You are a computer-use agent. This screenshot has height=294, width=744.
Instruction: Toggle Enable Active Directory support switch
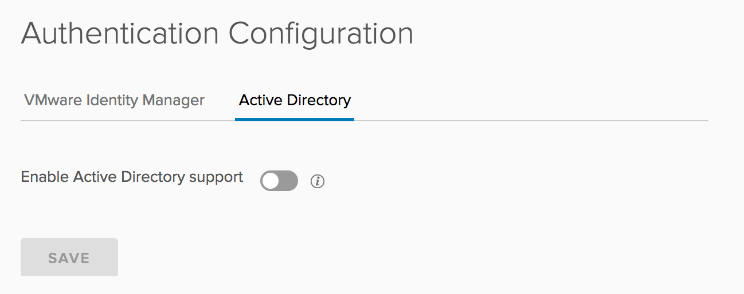[279, 181]
